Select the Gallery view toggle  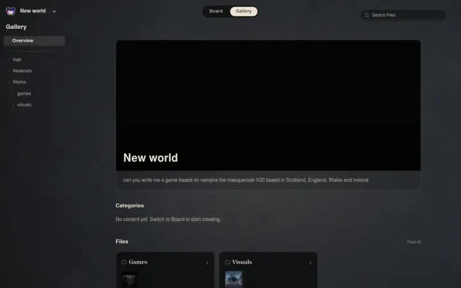(x=244, y=11)
